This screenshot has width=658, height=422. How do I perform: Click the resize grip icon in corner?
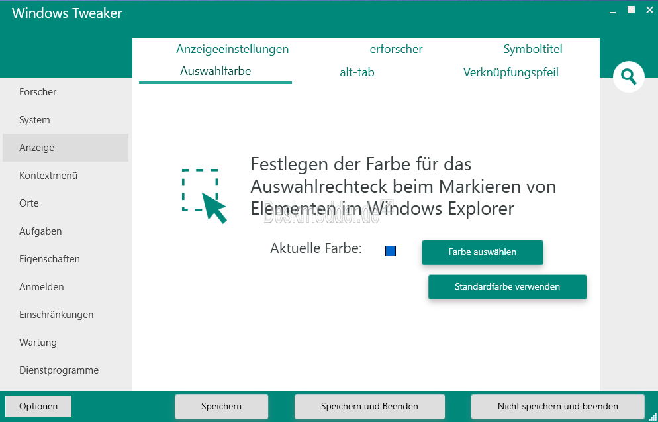click(x=653, y=417)
